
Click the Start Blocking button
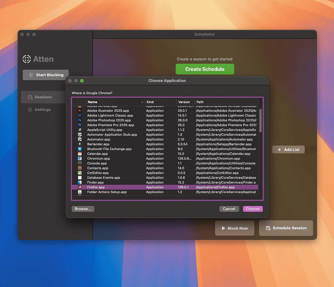[x=46, y=75]
